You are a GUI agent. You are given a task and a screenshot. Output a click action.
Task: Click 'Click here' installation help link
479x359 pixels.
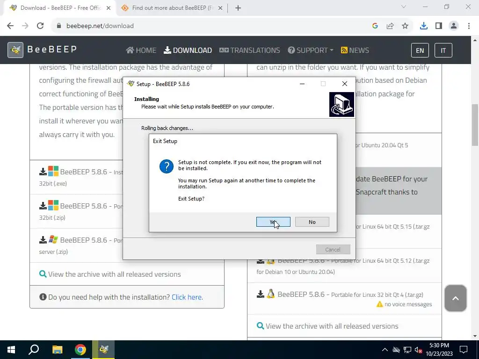pos(187,297)
